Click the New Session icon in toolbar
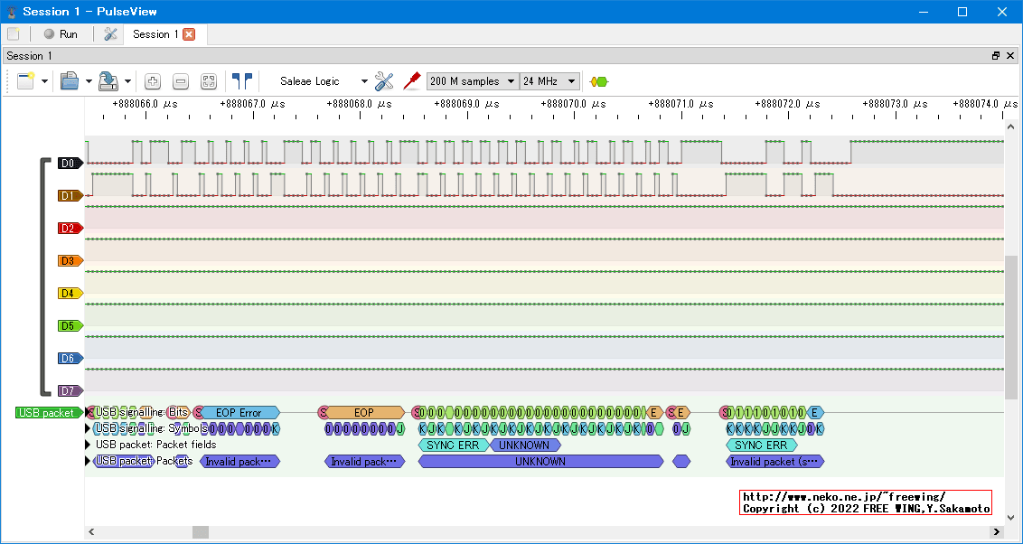This screenshot has width=1023, height=544. [x=24, y=81]
